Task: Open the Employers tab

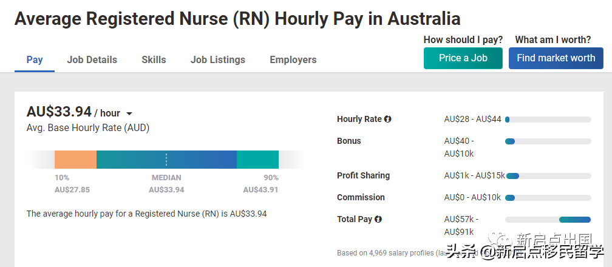Action: pyautogui.click(x=293, y=59)
